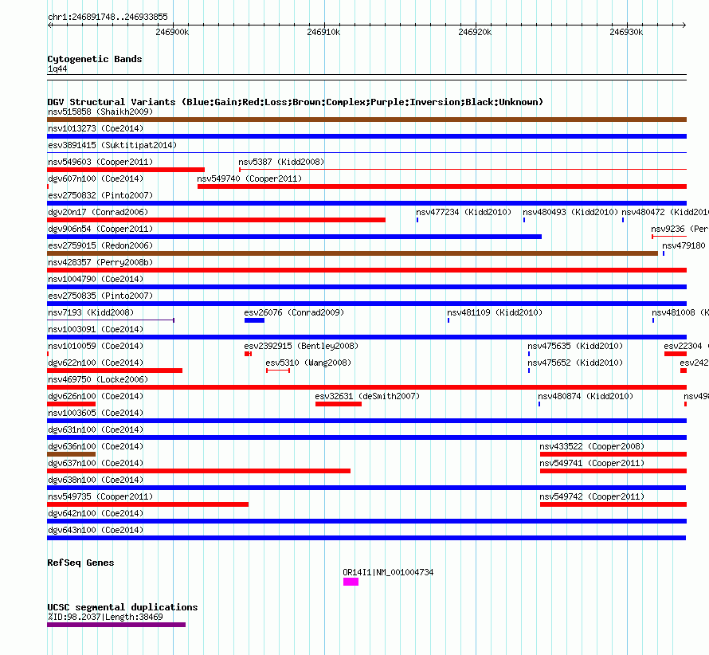Select the nsv480874 (Kidd2010) label
Image resolution: width=709 pixels, height=655 pixels.
(586, 396)
